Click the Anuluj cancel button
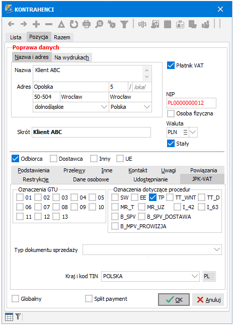Screen dimensions: 234x325 tap(208, 300)
